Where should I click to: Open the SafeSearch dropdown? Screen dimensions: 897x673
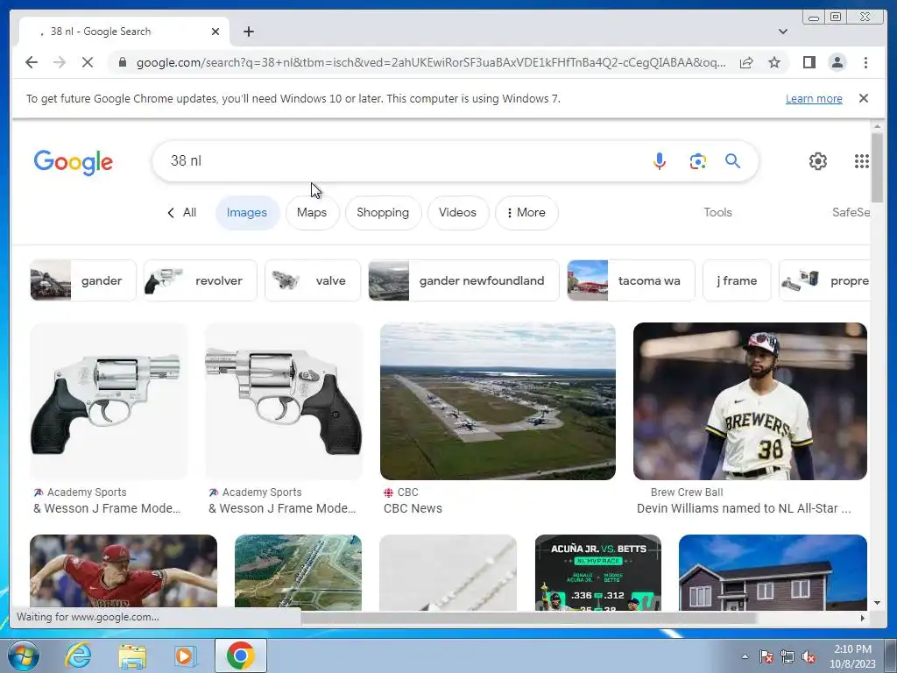tap(851, 212)
